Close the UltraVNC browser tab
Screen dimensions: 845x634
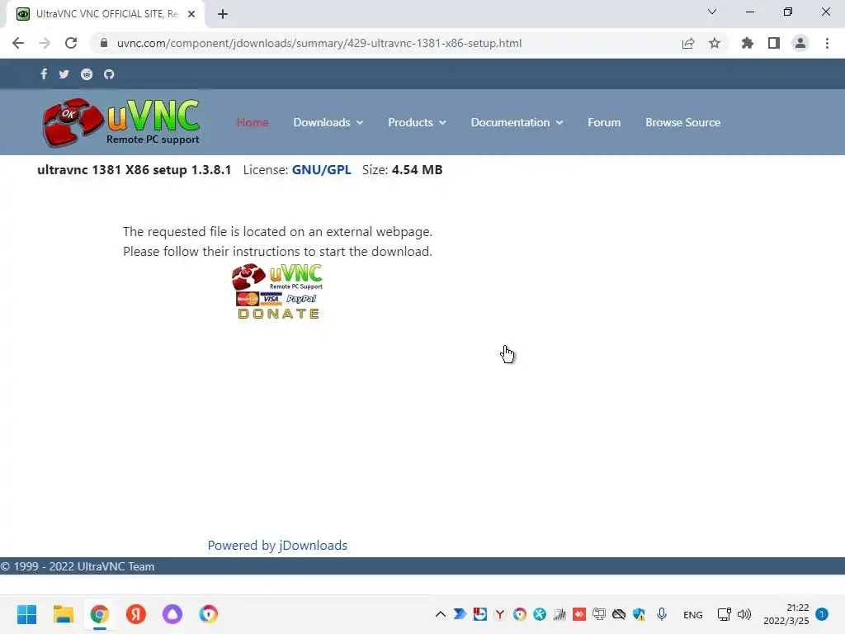click(x=191, y=14)
